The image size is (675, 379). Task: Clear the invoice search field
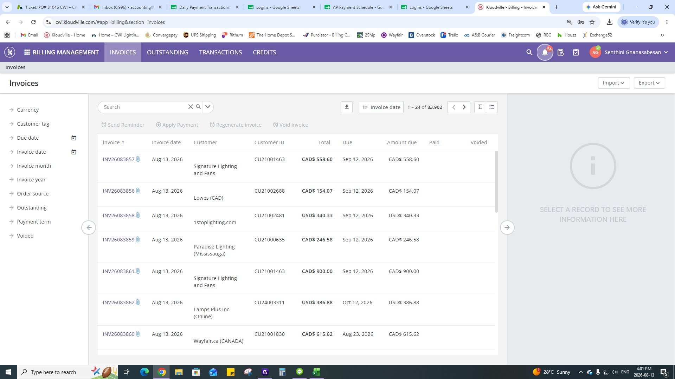pyautogui.click(x=191, y=107)
